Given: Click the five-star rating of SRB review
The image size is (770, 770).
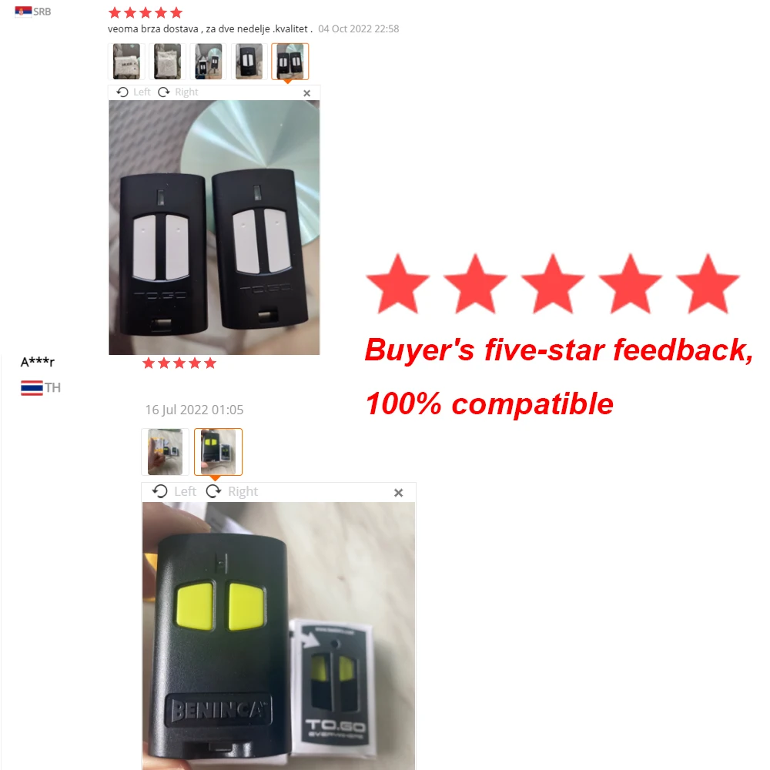Looking at the screenshot, I should pos(146,12).
